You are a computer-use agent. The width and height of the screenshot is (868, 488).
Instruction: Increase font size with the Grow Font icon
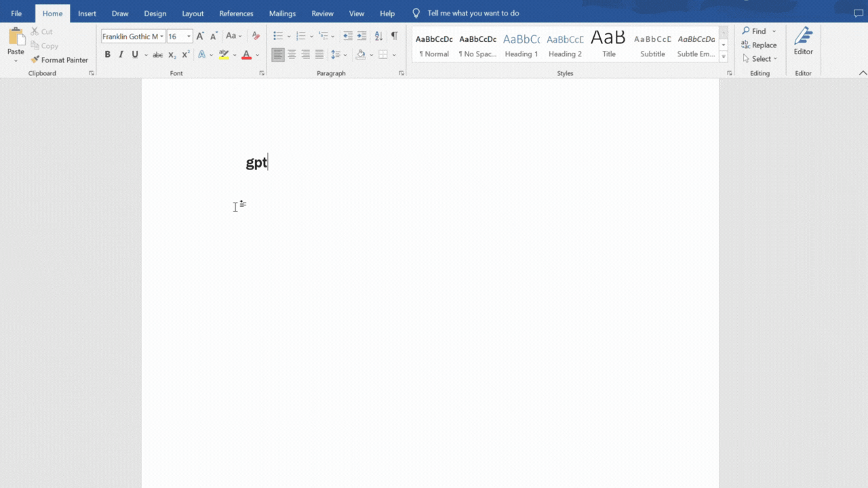coord(200,36)
